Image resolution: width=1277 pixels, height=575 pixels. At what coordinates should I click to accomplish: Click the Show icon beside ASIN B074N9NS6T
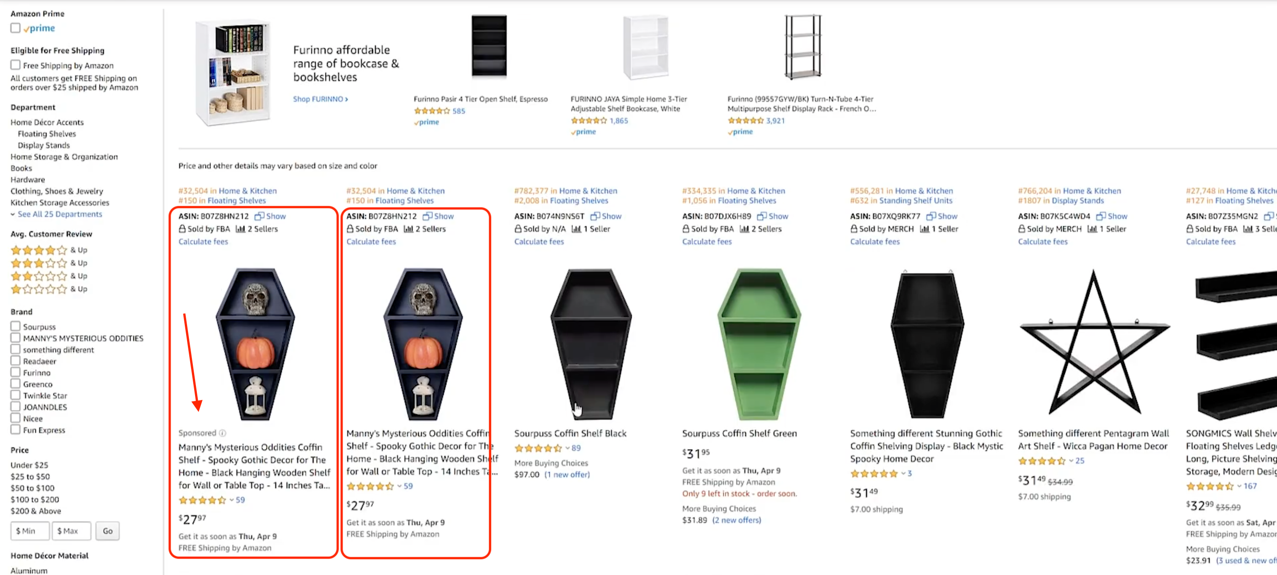[595, 216]
